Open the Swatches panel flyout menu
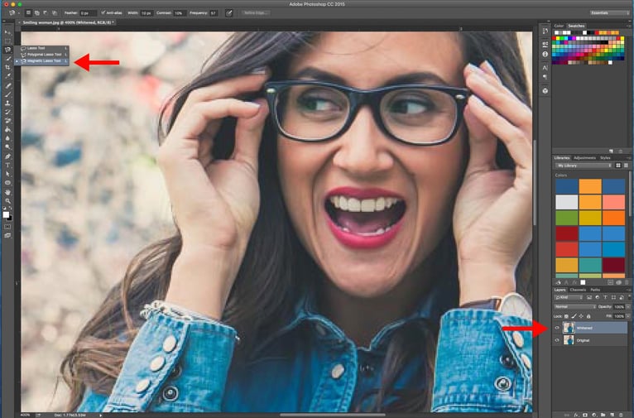634x418 pixels. (629, 26)
